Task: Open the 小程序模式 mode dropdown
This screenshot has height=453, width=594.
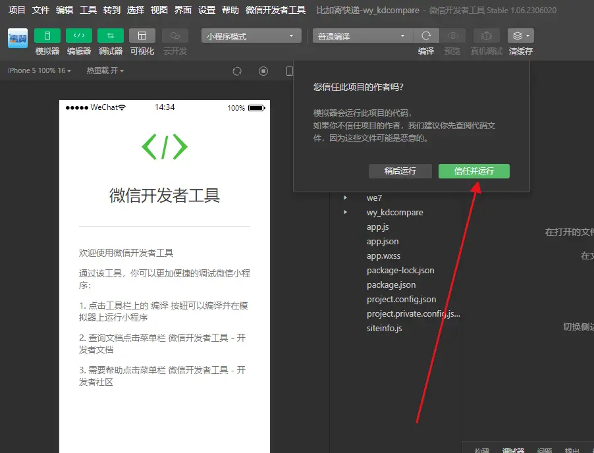Action: click(x=251, y=36)
